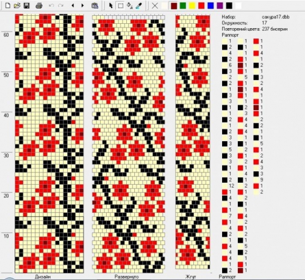The width and height of the screenshot is (305, 280).
Task: Select the dark red color swatch
Action: (174, 6)
